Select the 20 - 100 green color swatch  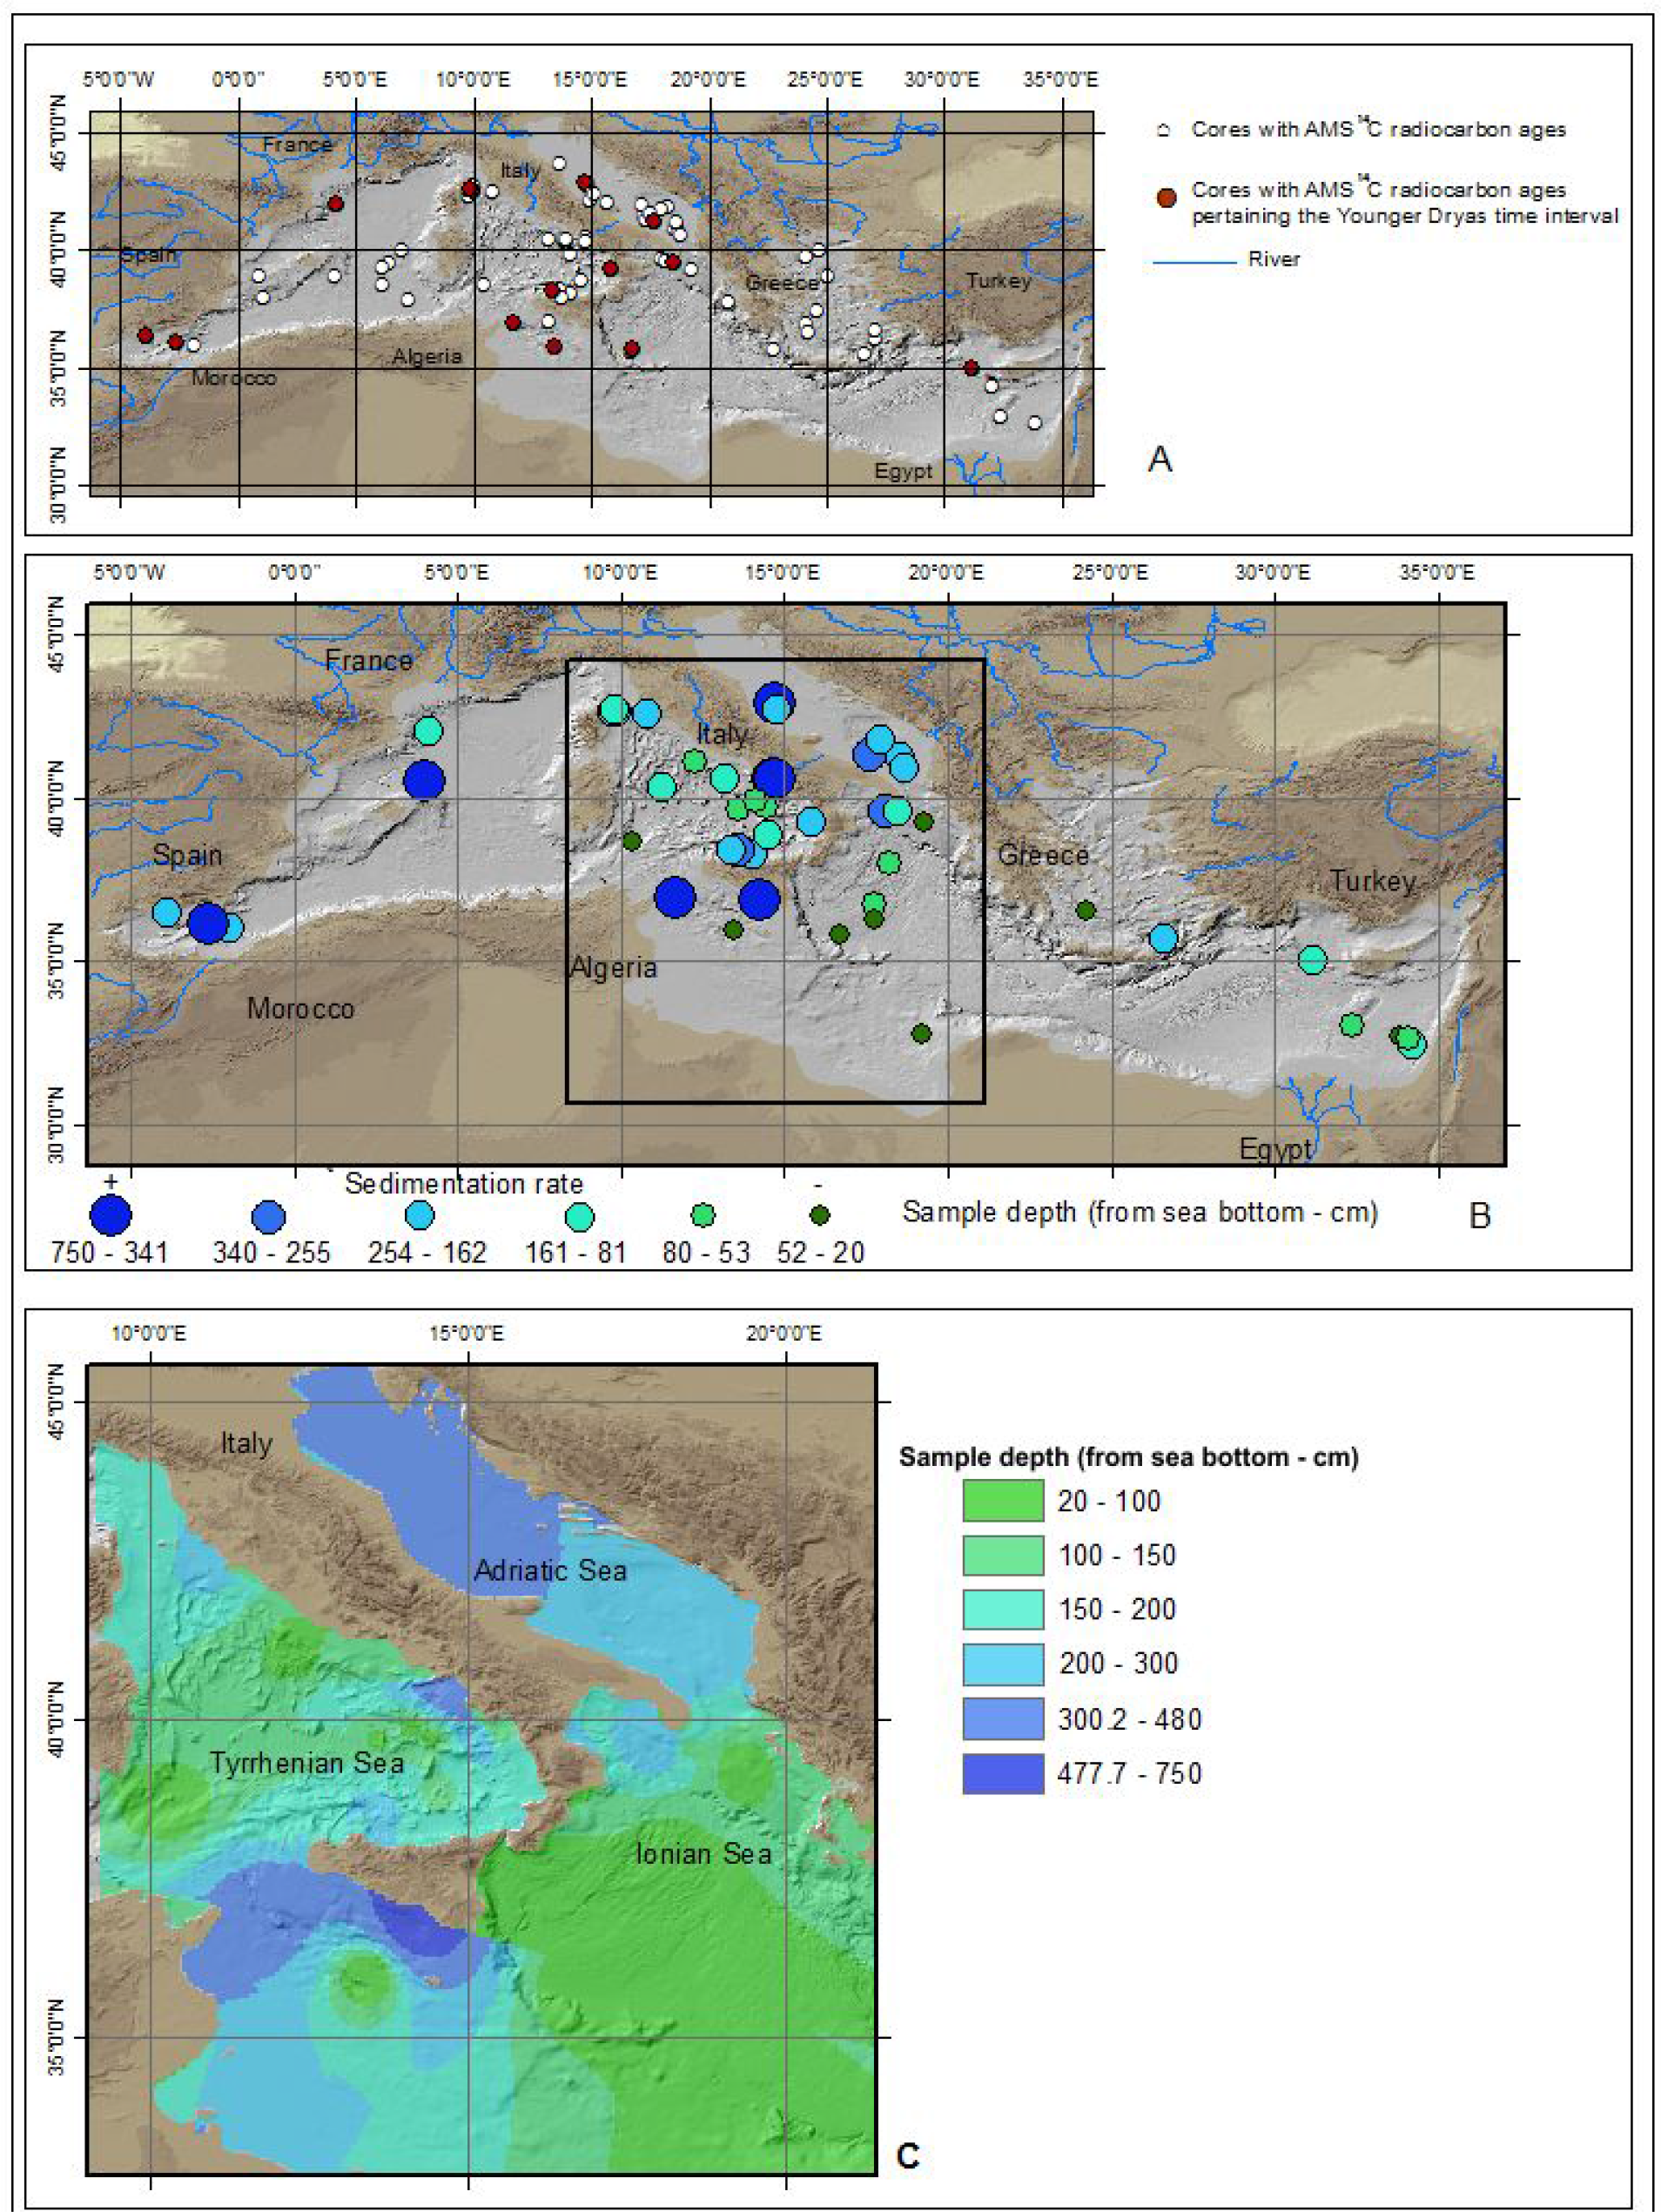click(x=1002, y=1501)
